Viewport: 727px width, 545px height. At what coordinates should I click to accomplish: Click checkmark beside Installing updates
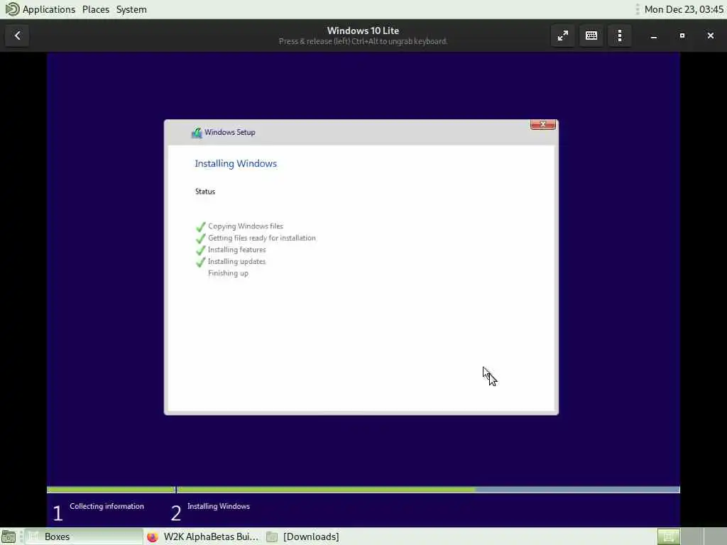tap(200, 262)
